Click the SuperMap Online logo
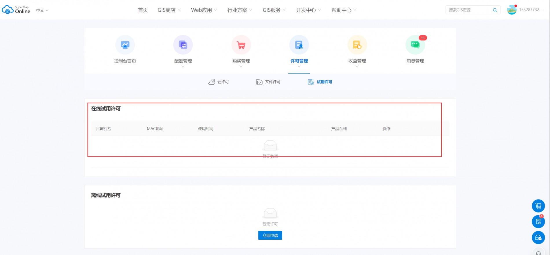550x255 pixels. click(x=16, y=10)
